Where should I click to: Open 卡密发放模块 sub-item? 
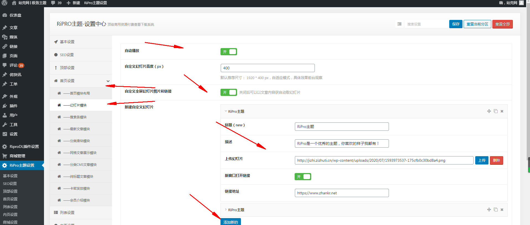coord(81,188)
